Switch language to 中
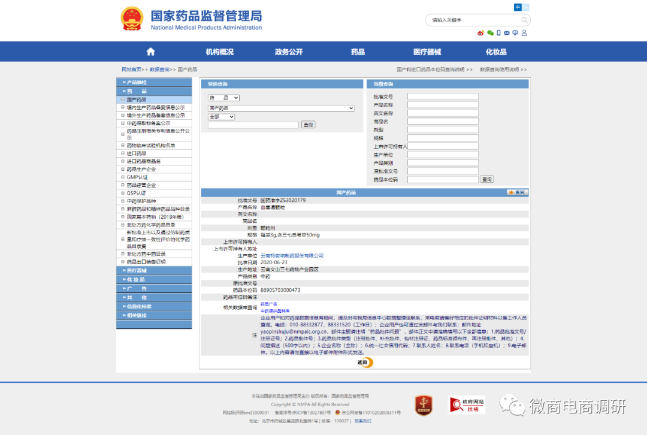Image resolution: width=647 pixels, height=435 pixels. [518, 7]
